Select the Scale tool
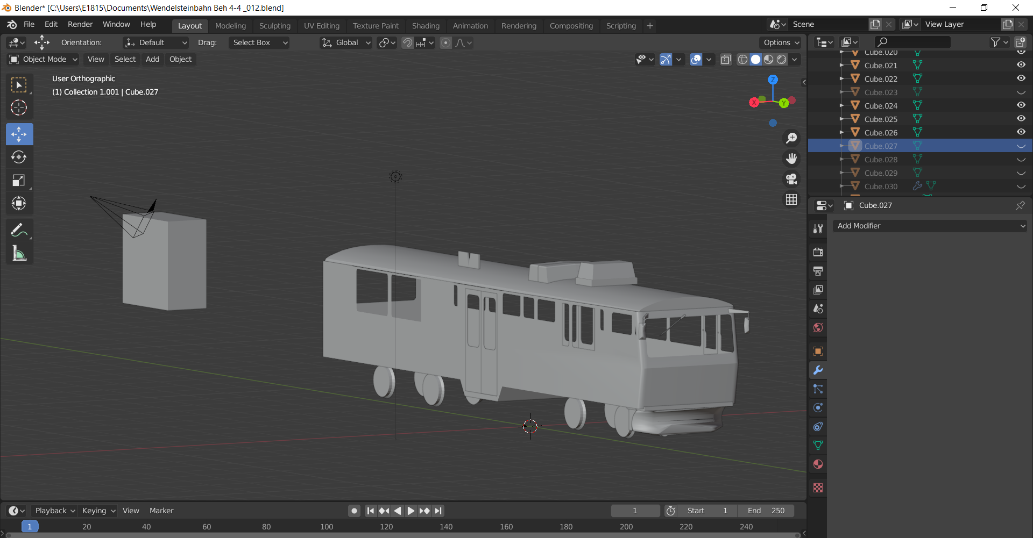 [19, 180]
